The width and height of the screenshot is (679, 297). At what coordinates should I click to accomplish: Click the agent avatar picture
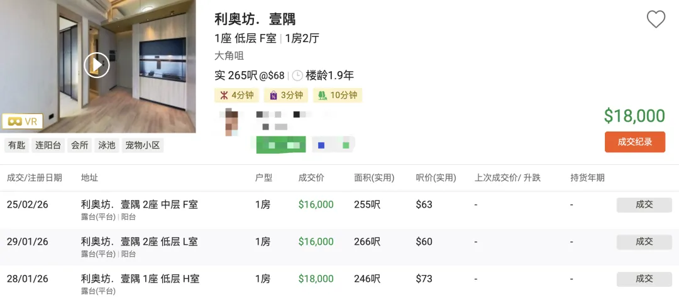pyautogui.click(x=232, y=122)
